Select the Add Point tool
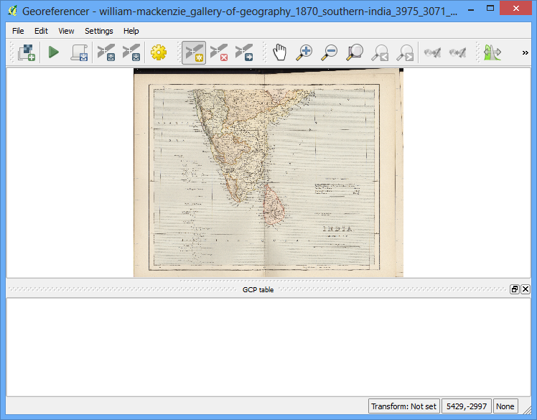The image size is (537, 420). click(194, 52)
